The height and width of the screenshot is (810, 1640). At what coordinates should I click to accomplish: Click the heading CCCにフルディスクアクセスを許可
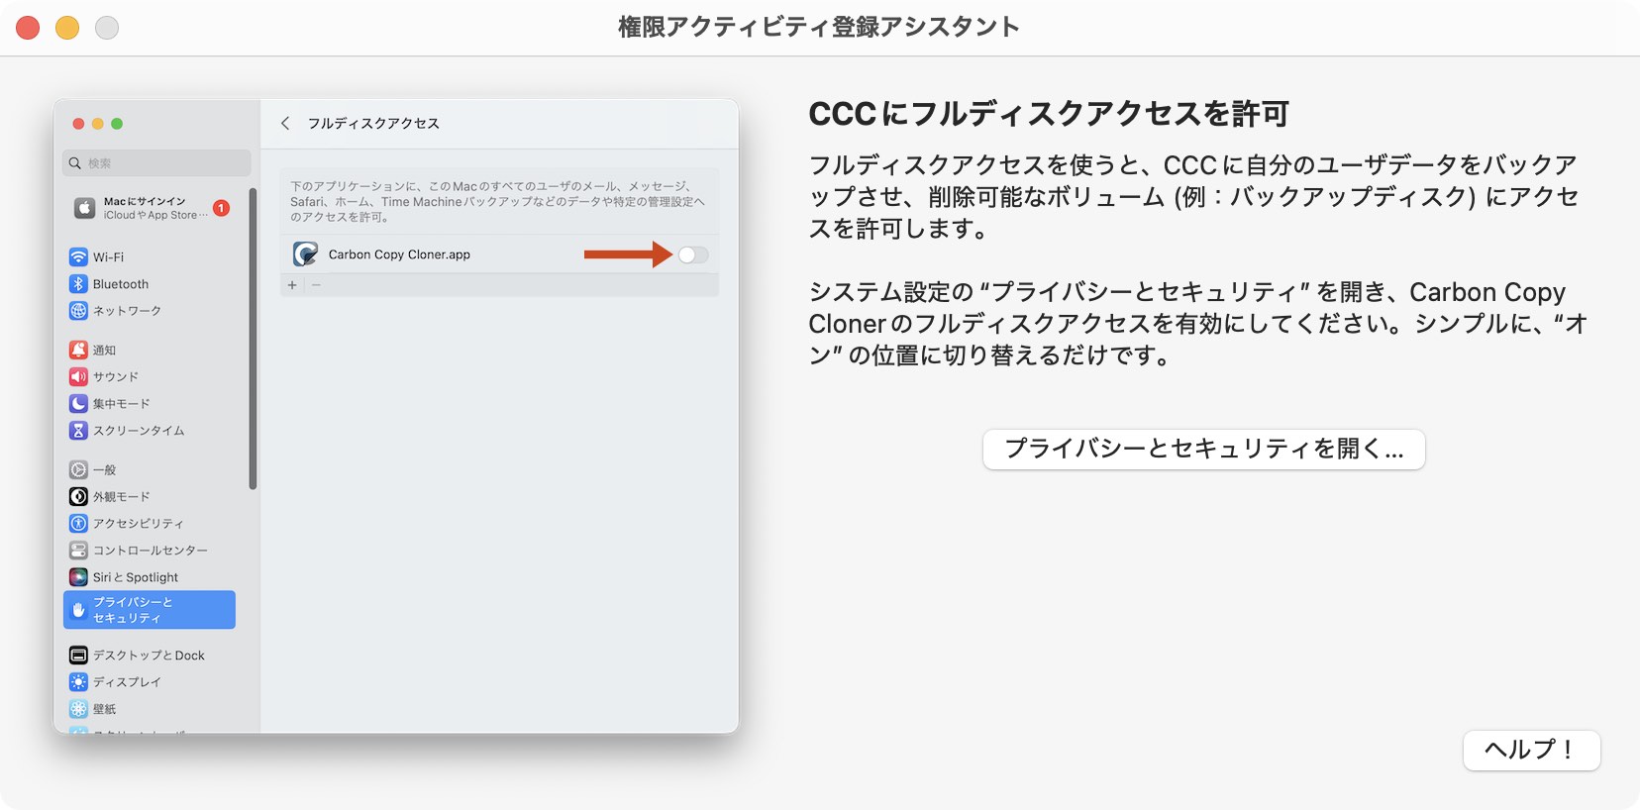click(1049, 114)
